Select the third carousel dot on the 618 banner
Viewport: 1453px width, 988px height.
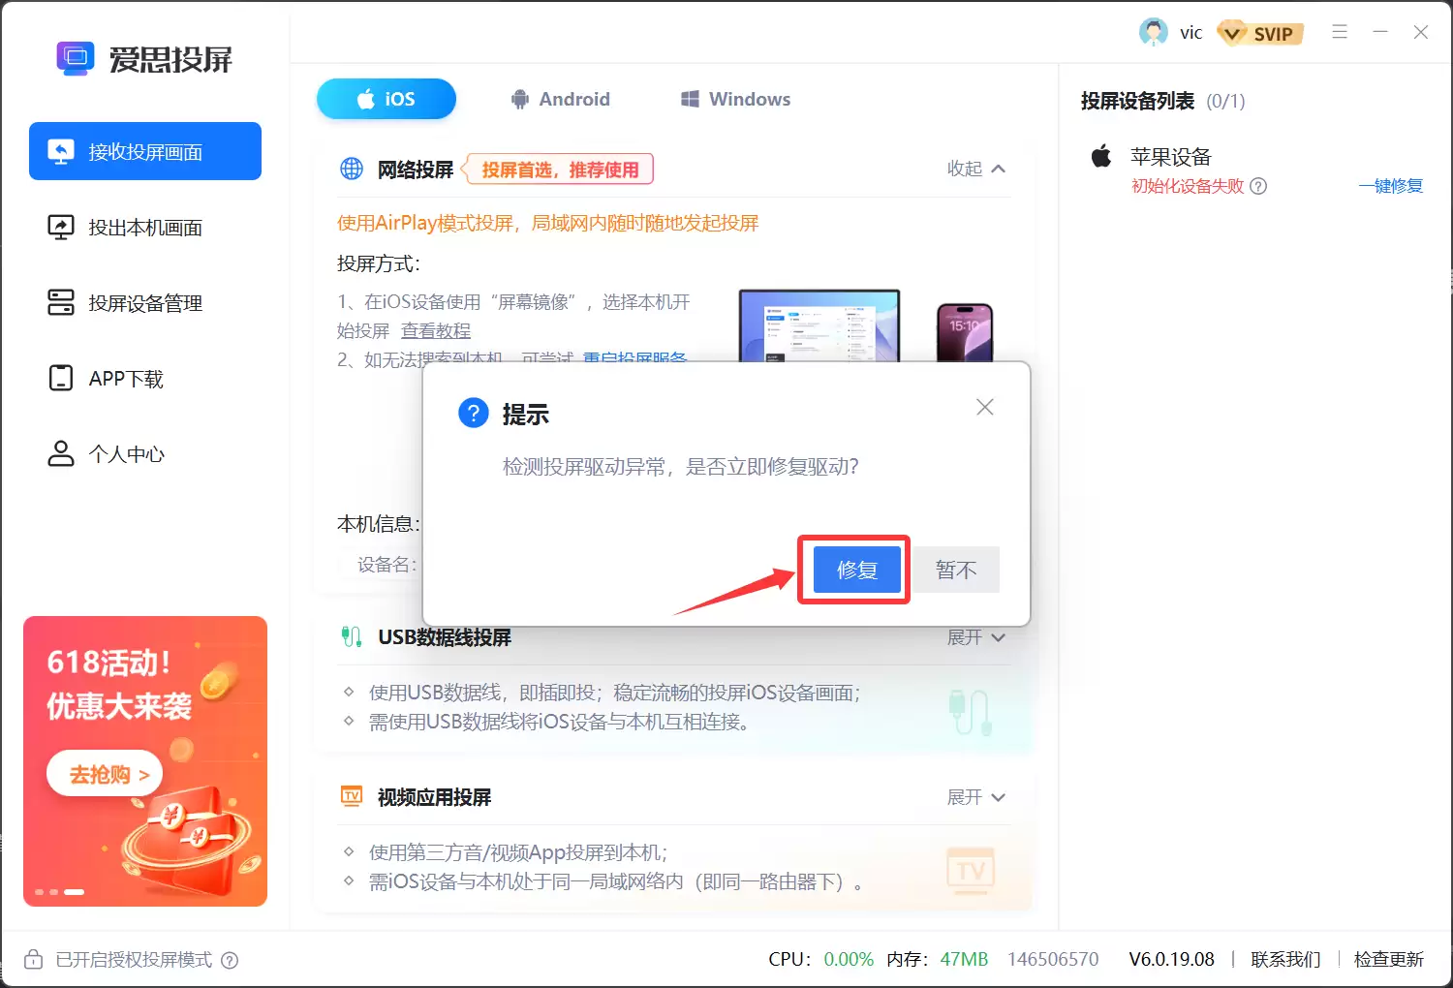click(x=75, y=891)
